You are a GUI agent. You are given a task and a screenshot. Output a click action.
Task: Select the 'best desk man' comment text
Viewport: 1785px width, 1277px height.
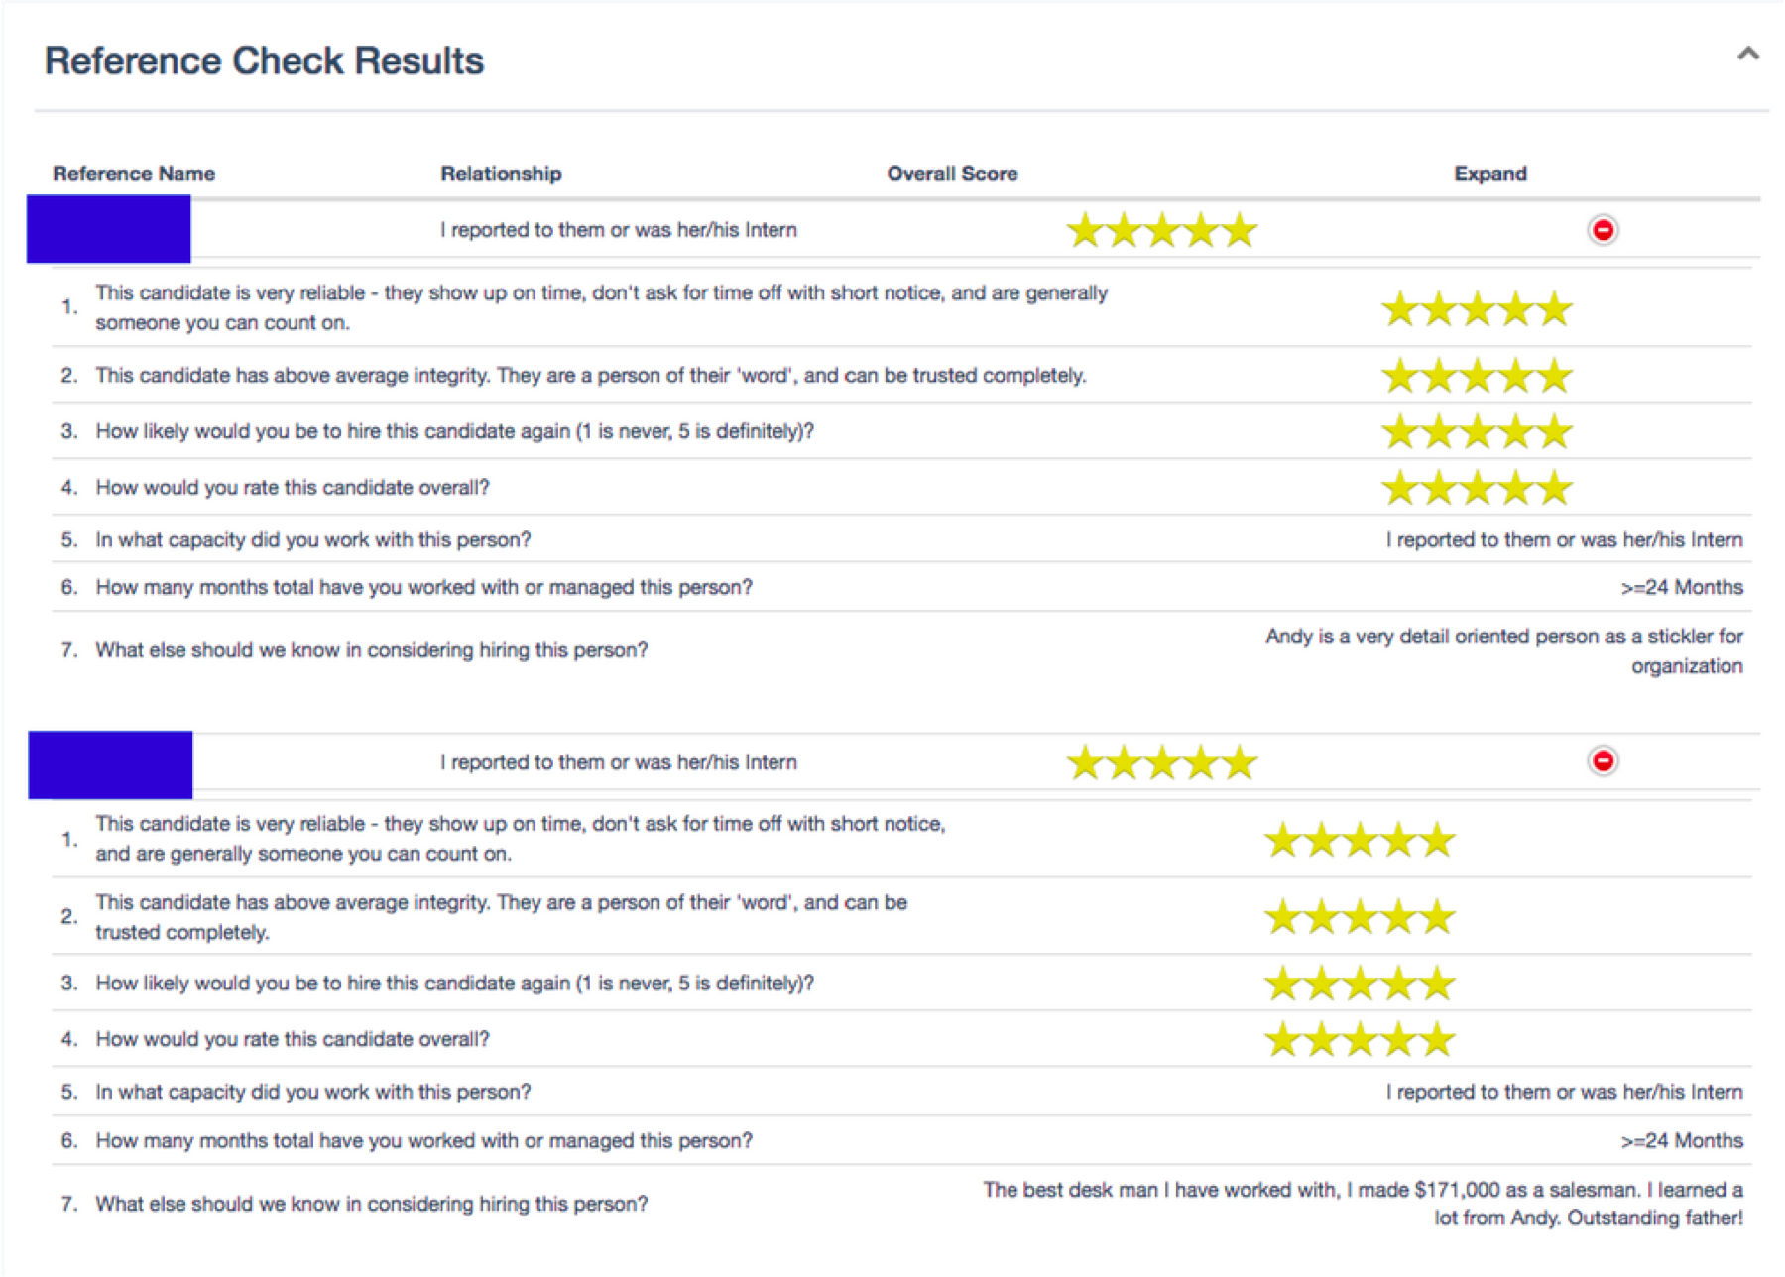(x=1363, y=1204)
